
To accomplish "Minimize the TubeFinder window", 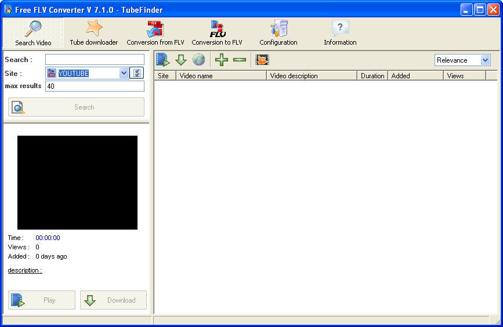I will tap(466, 10).
